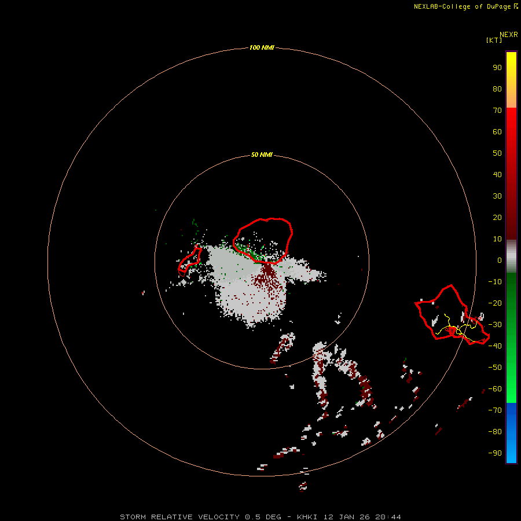Click the -20 value on velocity scale
Image resolution: width=521 pixels, height=521 pixels.
(x=495, y=303)
